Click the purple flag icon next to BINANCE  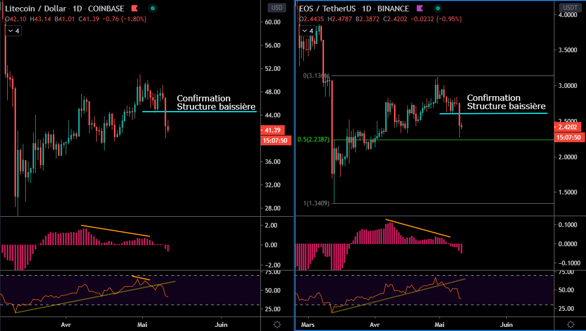click(420, 8)
